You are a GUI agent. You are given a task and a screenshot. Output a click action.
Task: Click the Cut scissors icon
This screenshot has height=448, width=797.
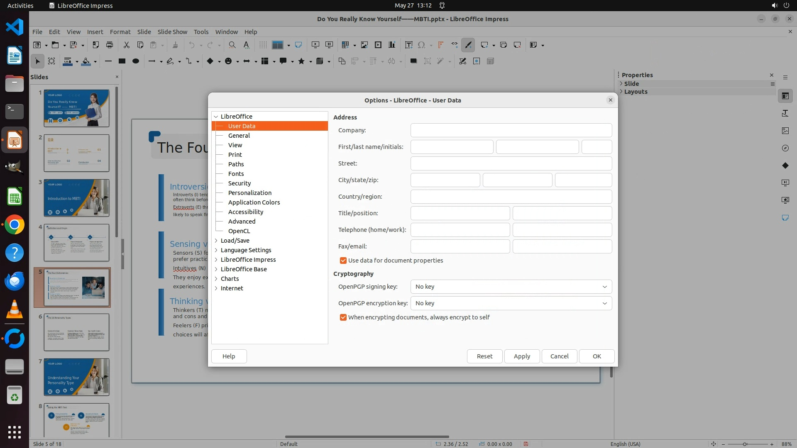[126, 45]
